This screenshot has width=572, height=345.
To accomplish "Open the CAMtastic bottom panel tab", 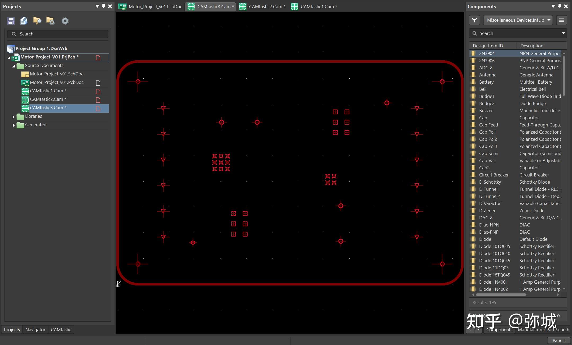I will click(x=61, y=330).
